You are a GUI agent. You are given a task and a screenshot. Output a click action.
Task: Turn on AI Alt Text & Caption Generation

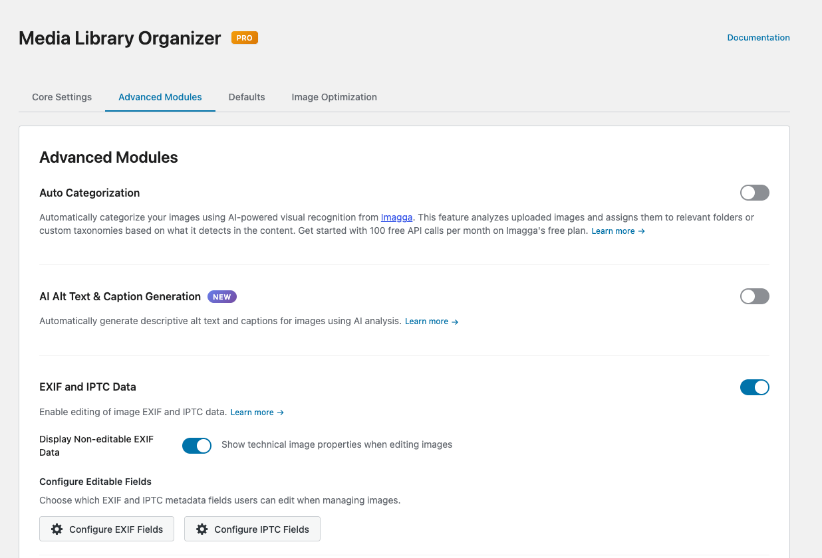click(x=754, y=296)
